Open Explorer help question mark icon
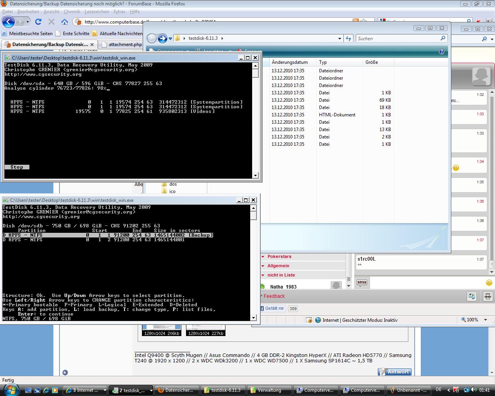 (442, 51)
